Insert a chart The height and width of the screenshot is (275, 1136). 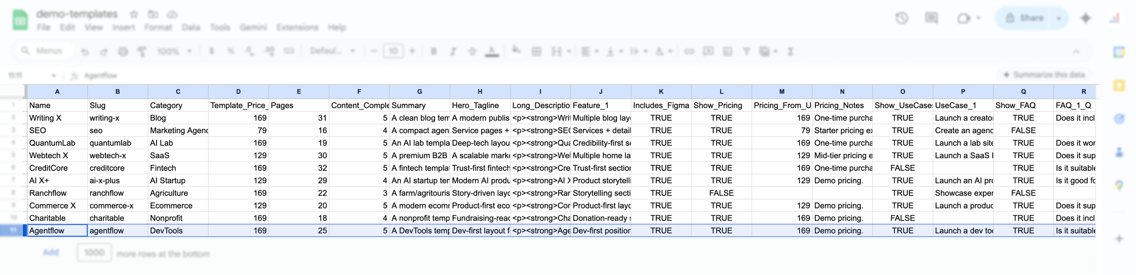728,52
